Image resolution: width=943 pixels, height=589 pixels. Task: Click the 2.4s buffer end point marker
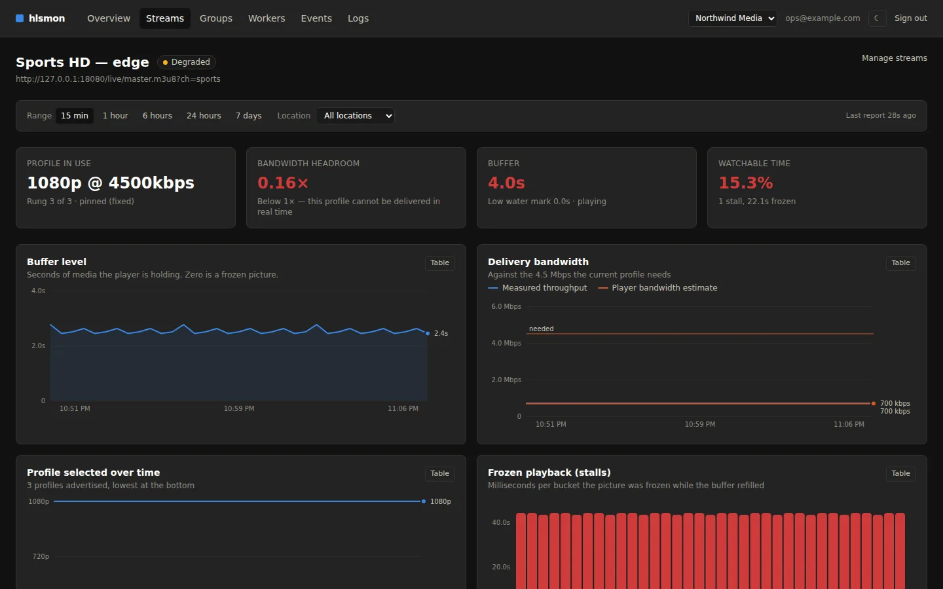[428, 334]
